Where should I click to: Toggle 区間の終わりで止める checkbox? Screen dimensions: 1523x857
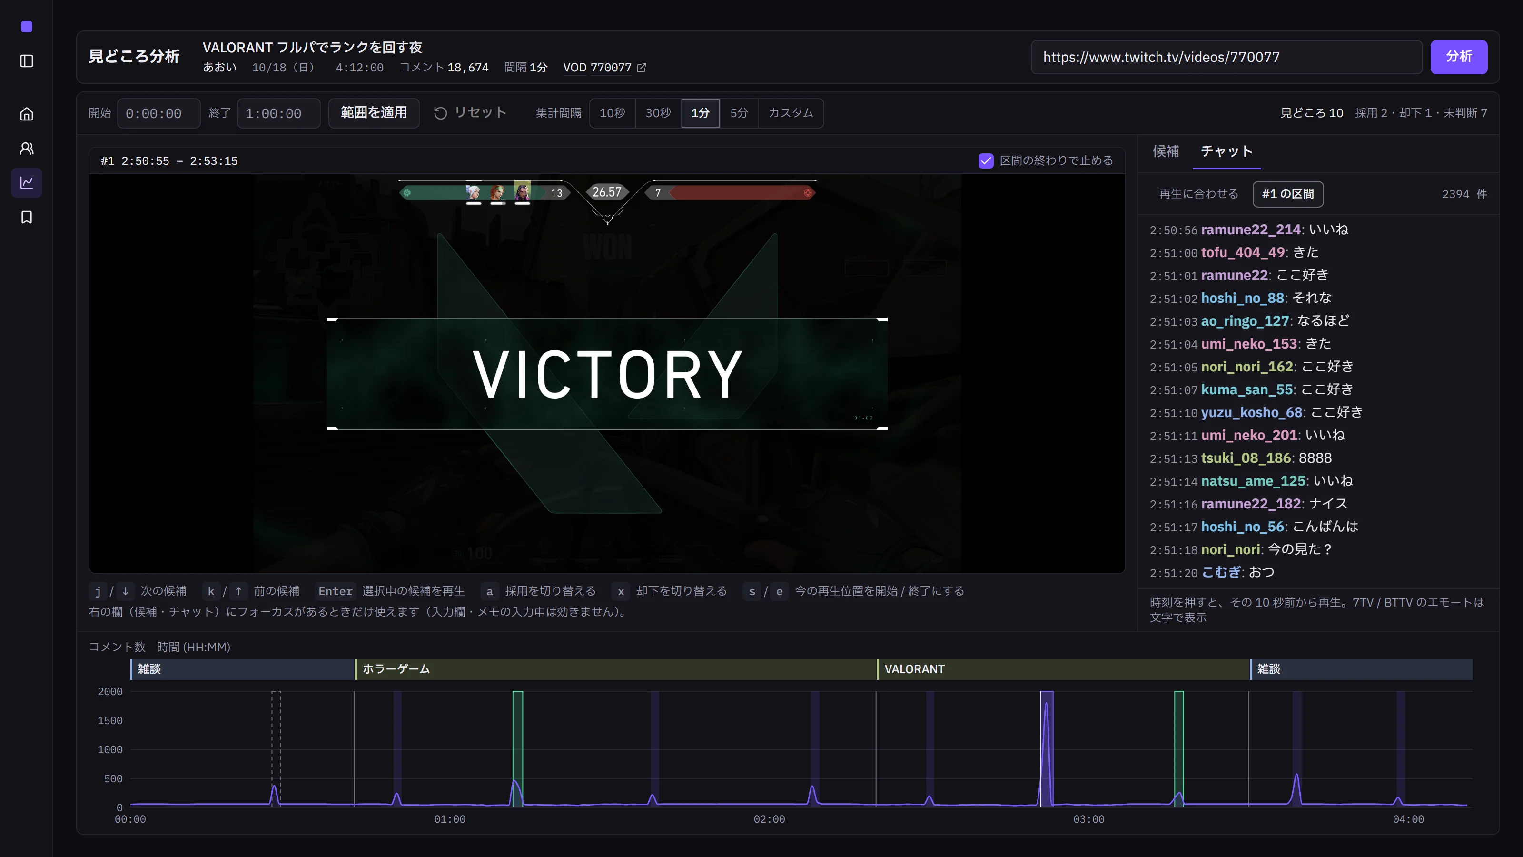(x=986, y=160)
